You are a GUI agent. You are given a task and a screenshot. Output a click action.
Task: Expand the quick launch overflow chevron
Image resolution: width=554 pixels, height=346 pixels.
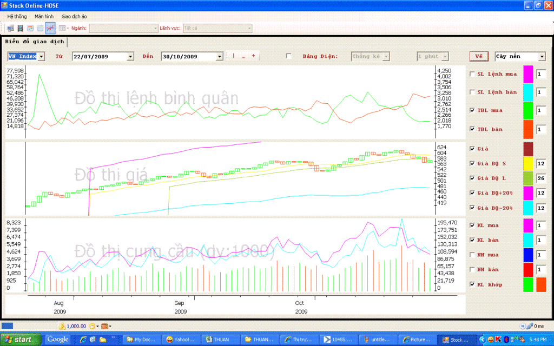113,338
